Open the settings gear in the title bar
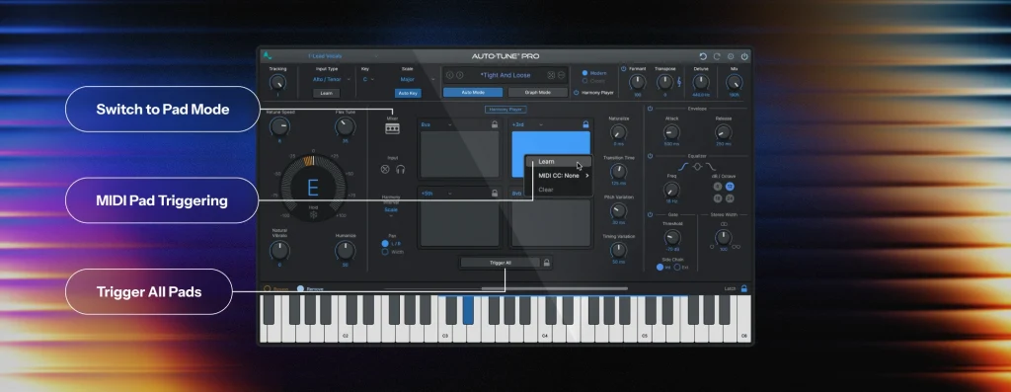Image resolution: width=1011 pixels, height=392 pixels. [x=731, y=56]
